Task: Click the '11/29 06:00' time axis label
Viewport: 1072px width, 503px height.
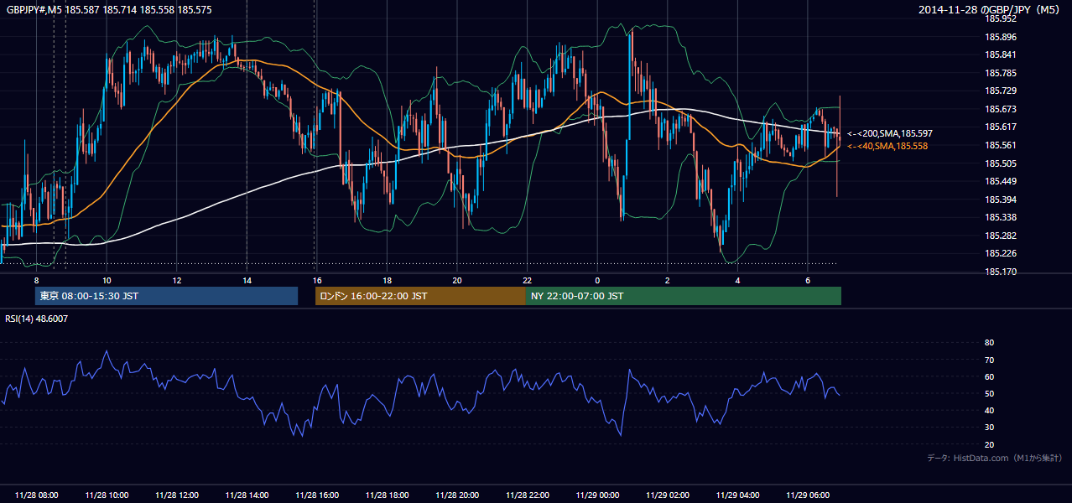Action: [x=807, y=495]
